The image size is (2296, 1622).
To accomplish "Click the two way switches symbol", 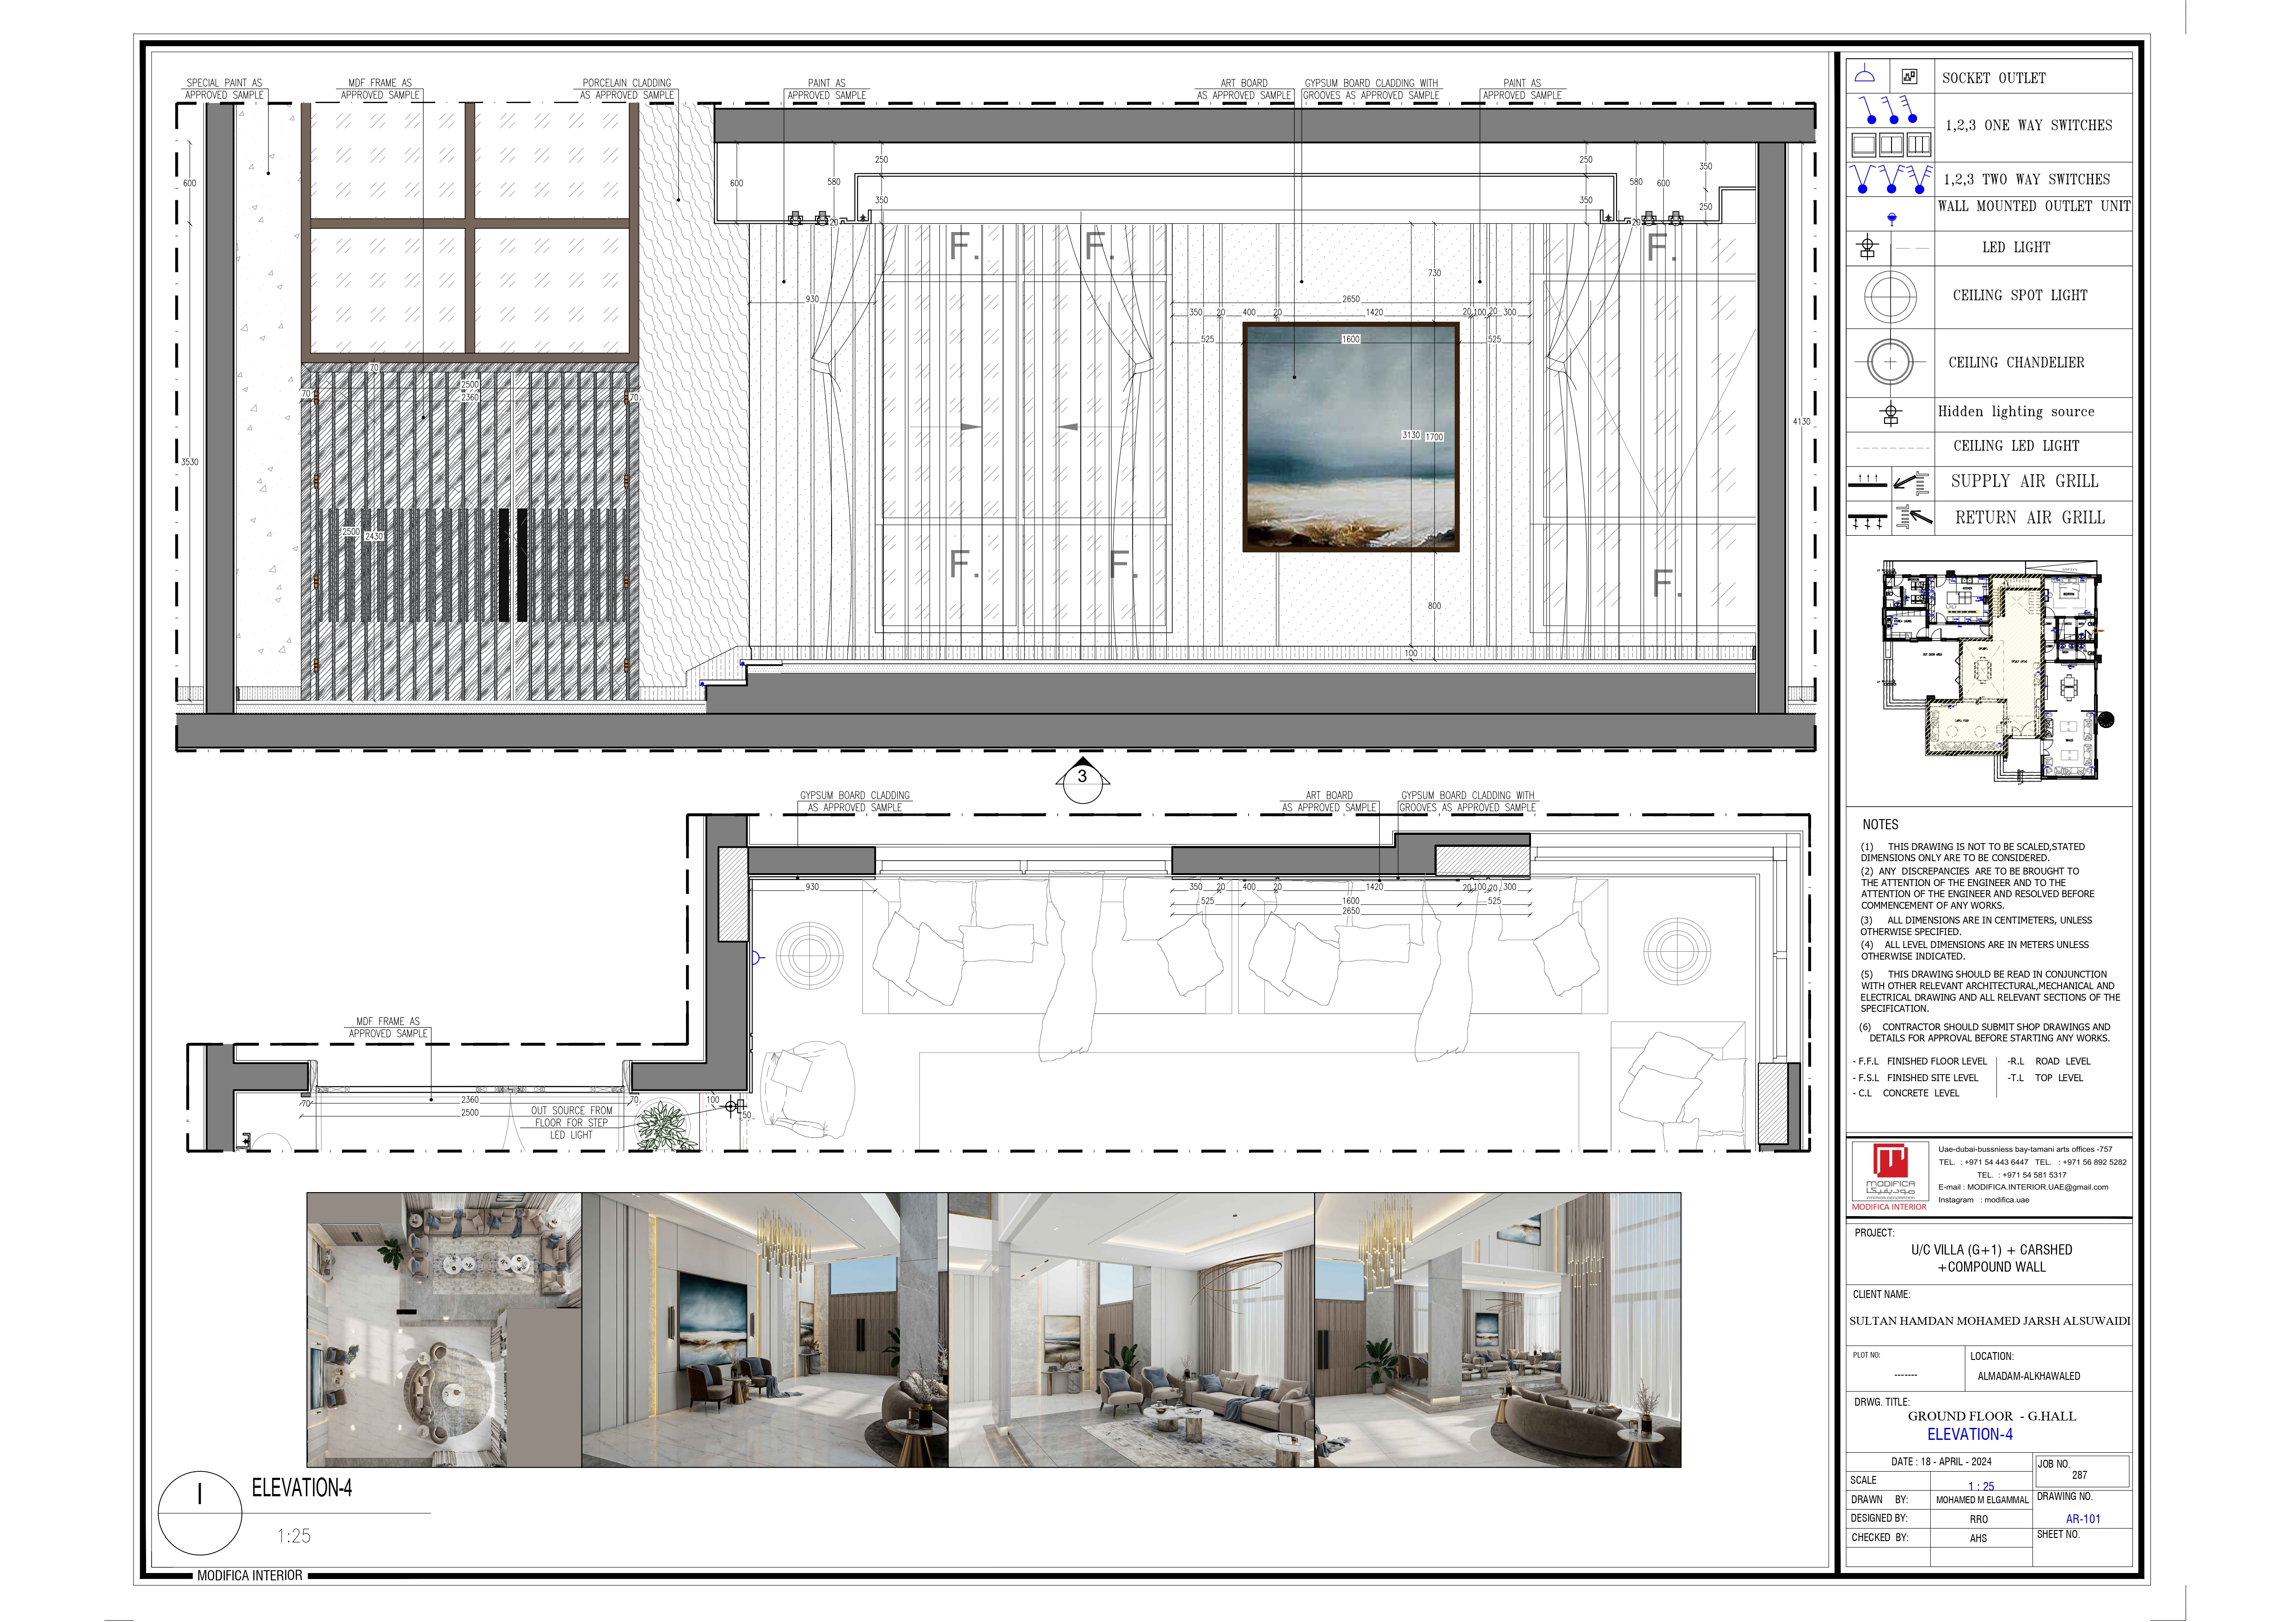I will pyautogui.click(x=1890, y=179).
